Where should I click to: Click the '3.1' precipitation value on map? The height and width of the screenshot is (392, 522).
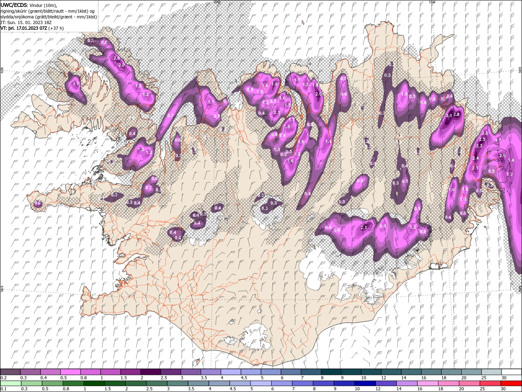point(449,116)
